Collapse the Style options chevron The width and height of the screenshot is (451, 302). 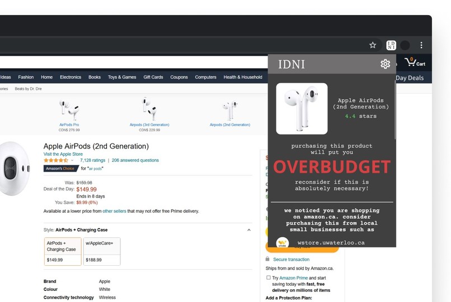[249, 230]
